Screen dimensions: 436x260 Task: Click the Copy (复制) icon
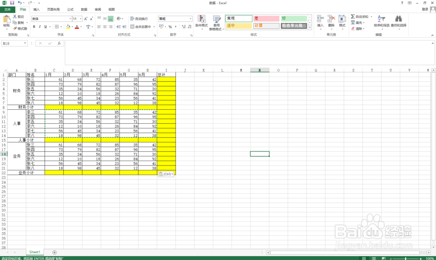pos(15,23)
